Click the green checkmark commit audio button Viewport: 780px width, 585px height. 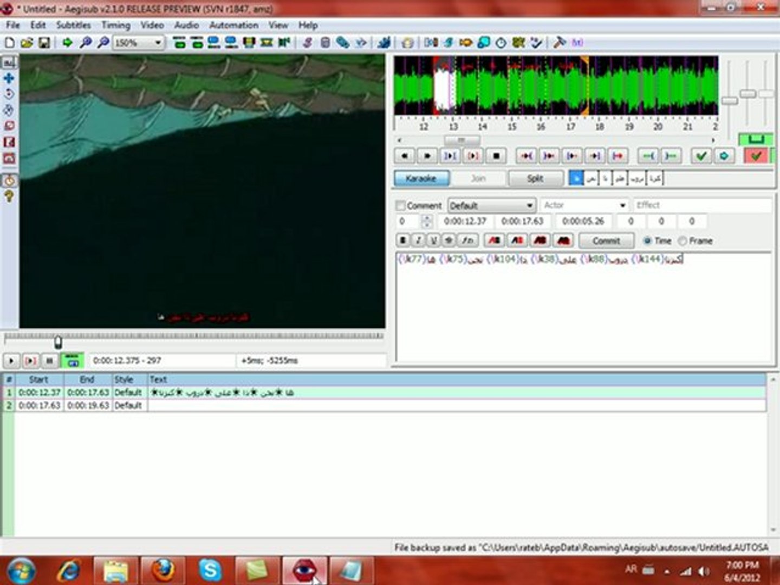point(701,156)
